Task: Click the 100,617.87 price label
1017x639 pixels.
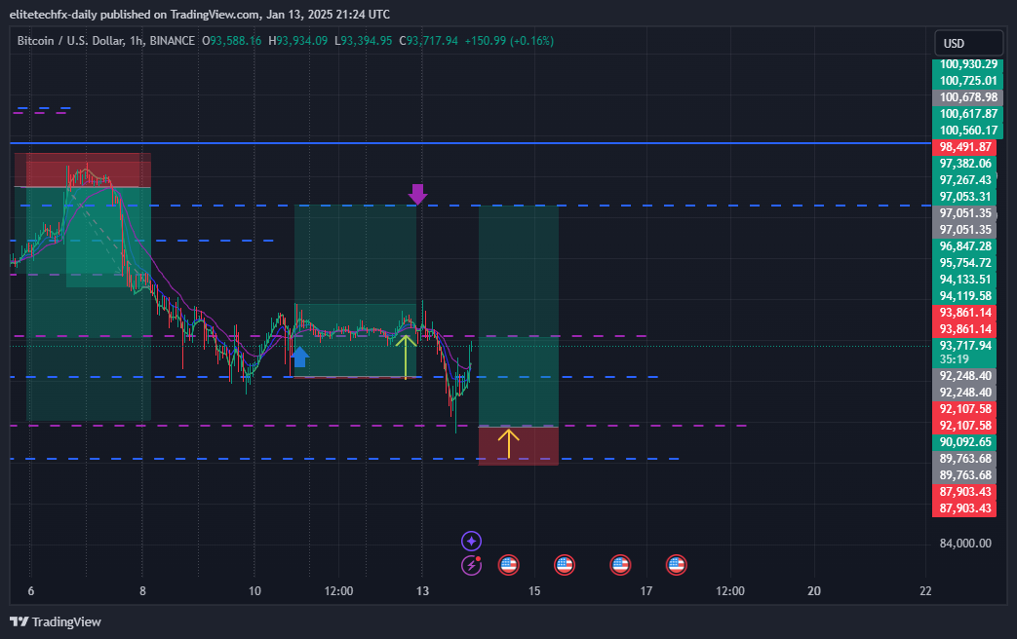Action: click(967, 114)
